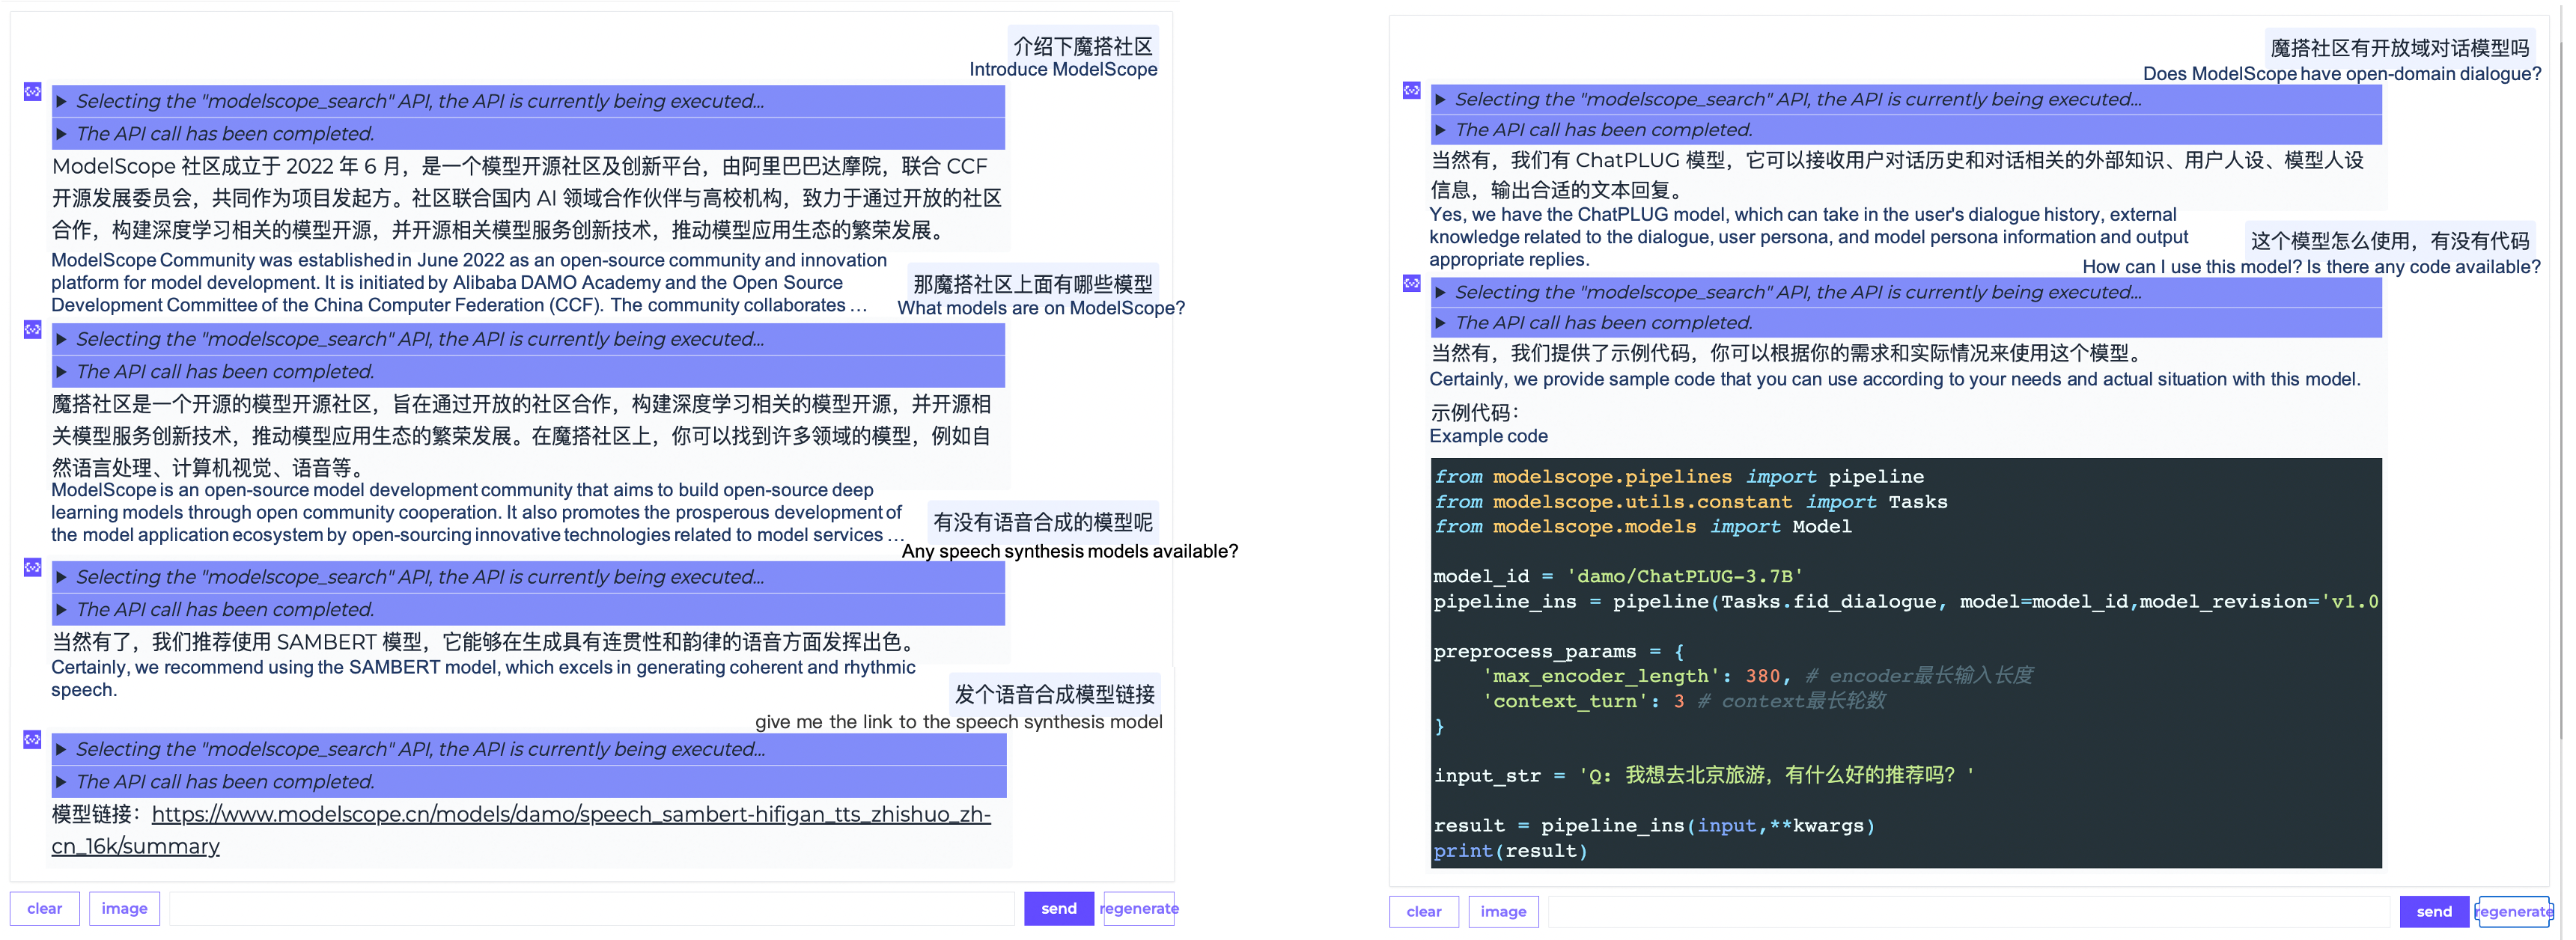The width and height of the screenshot is (2576, 940).
Task: Click the code line 'print(result)'
Action: pyautogui.click(x=1510, y=851)
